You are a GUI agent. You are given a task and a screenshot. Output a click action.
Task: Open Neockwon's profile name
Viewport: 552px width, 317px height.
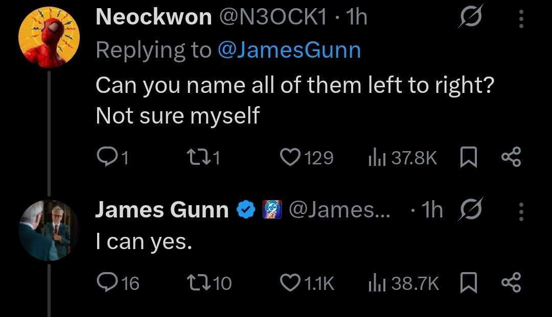click(x=153, y=18)
